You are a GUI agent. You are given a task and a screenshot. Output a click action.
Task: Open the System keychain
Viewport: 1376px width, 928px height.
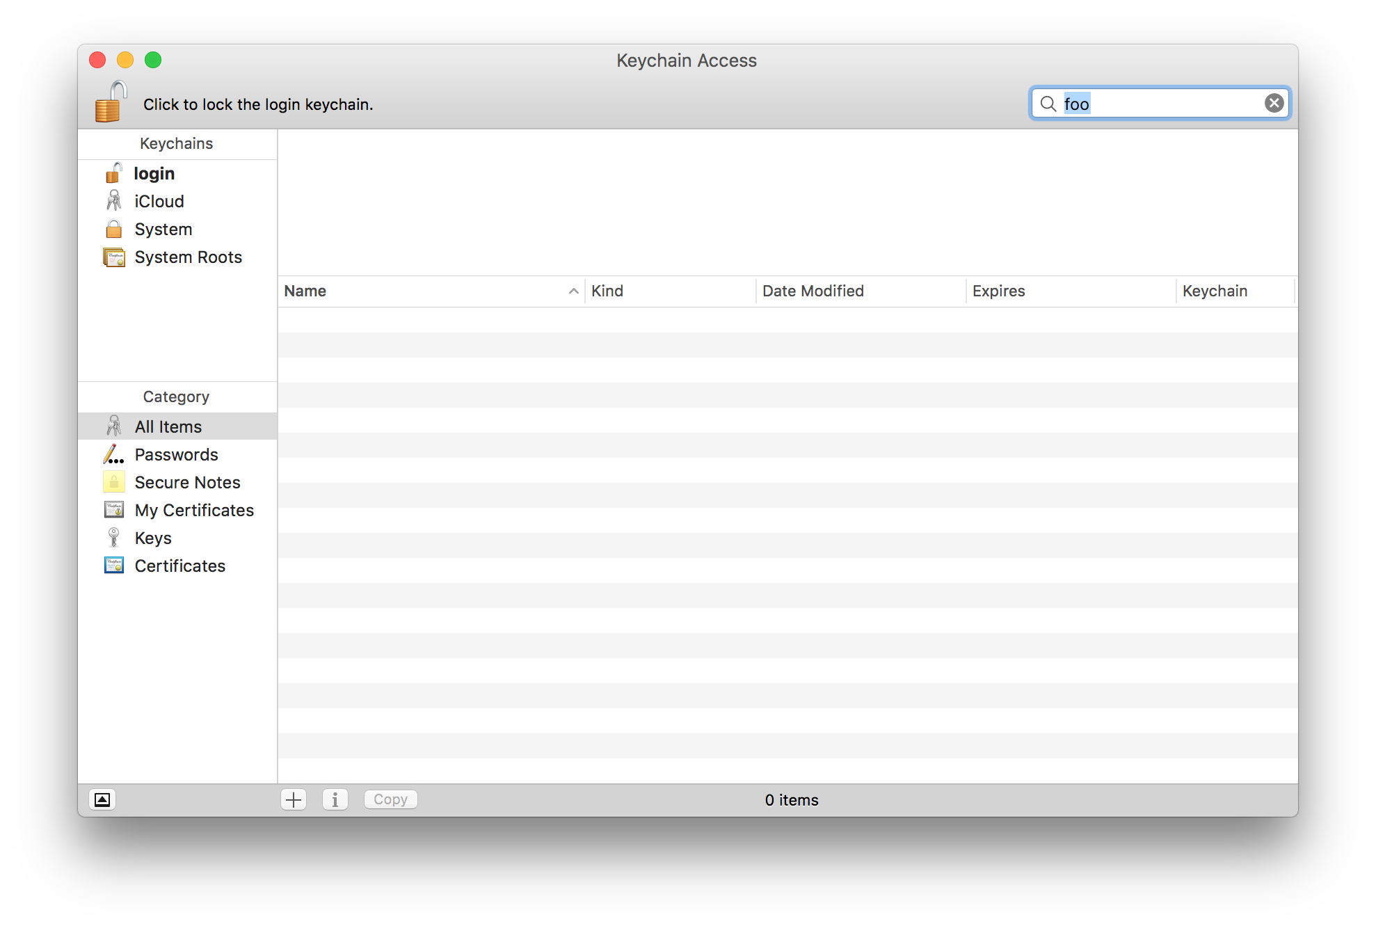163,229
